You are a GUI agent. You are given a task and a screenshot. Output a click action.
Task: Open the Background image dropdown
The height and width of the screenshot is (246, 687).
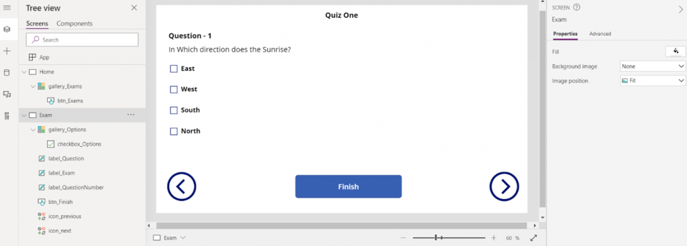click(x=653, y=66)
